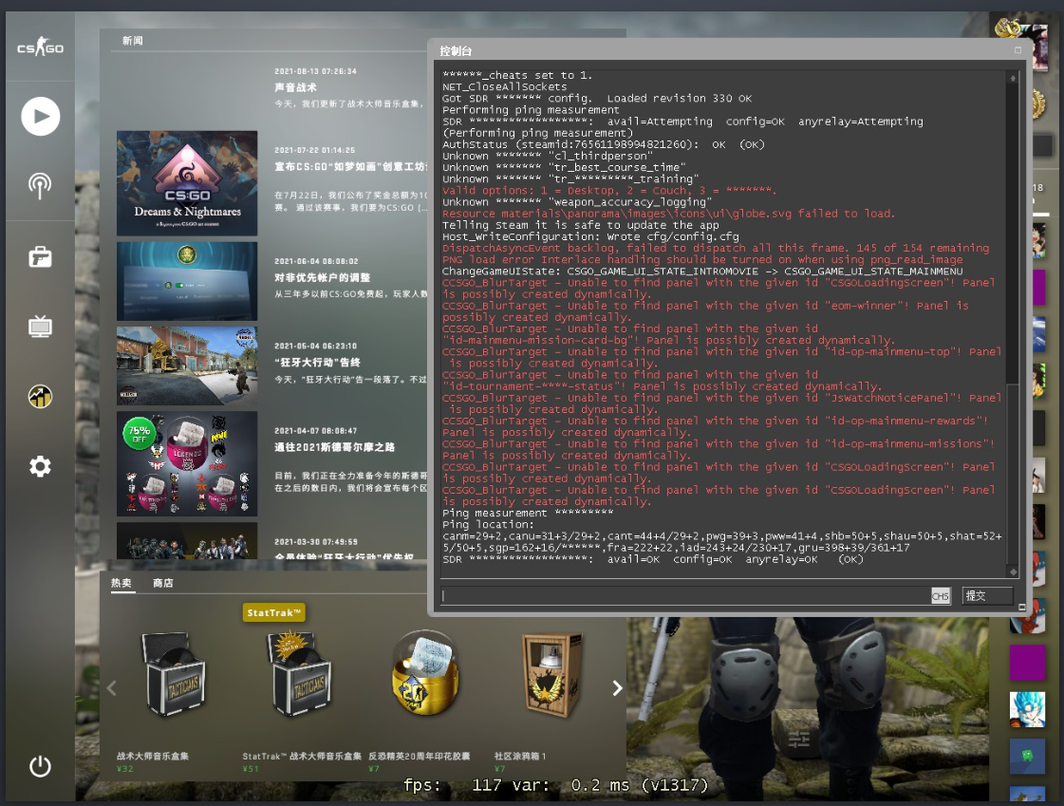Viewport: 1064px width, 806px height.
Task: Show previous store items with the left arrow
Action: 112,688
